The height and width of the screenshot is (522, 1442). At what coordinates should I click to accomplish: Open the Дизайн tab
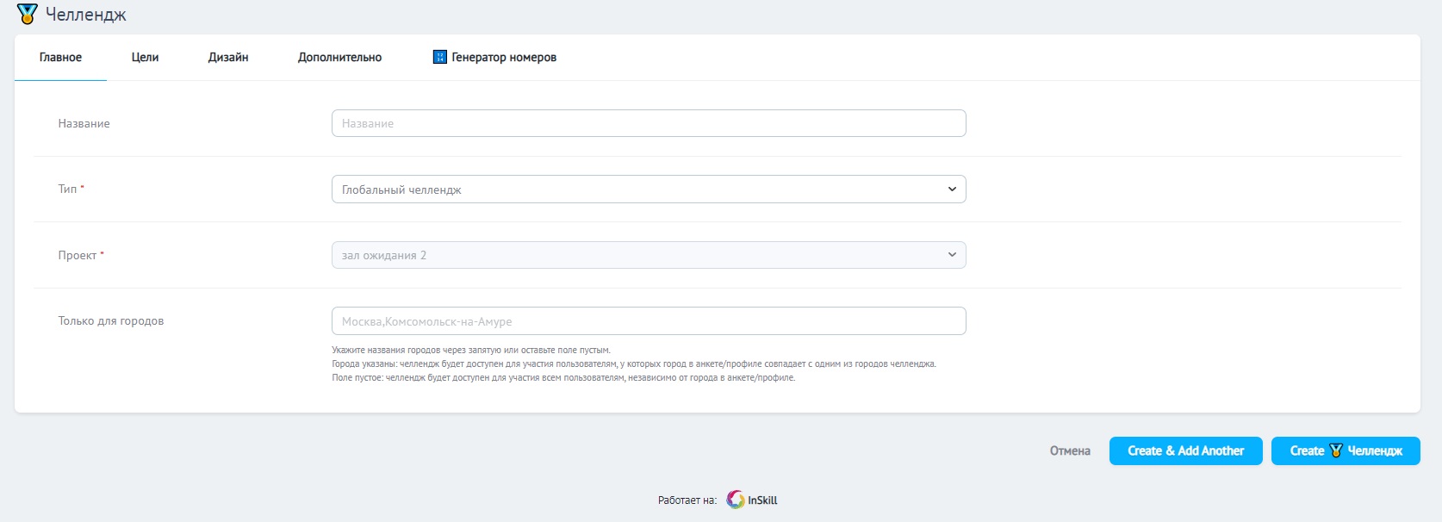[x=228, y=58]
